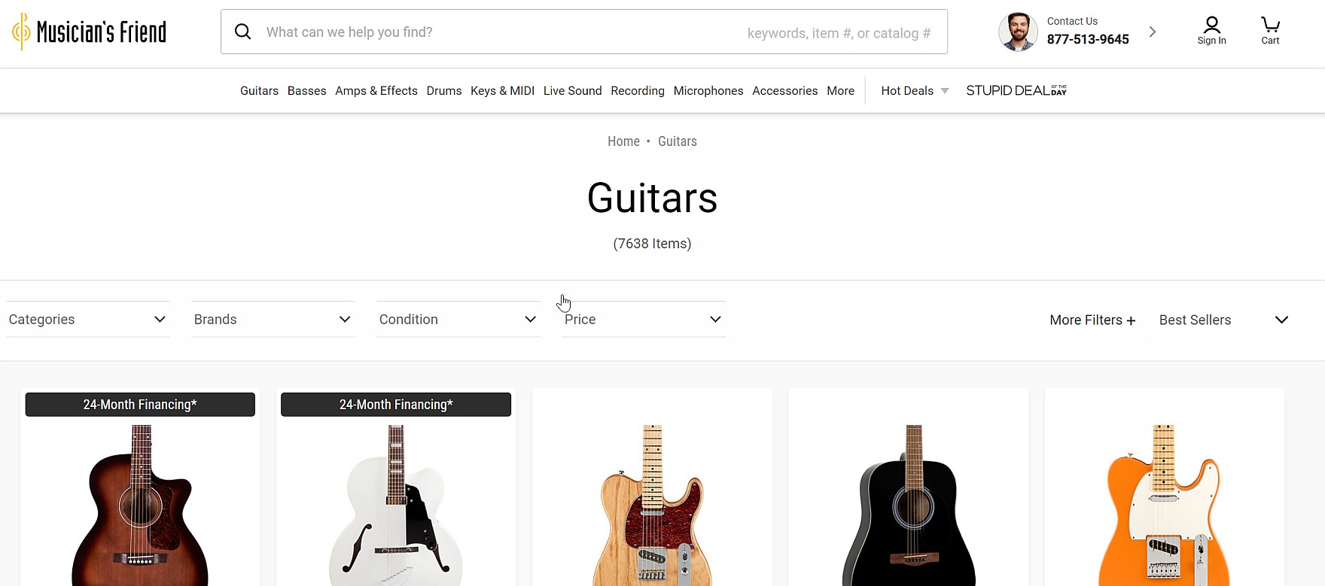
Task: Click the Musician's Friend logo
Action: coord(90,32)
